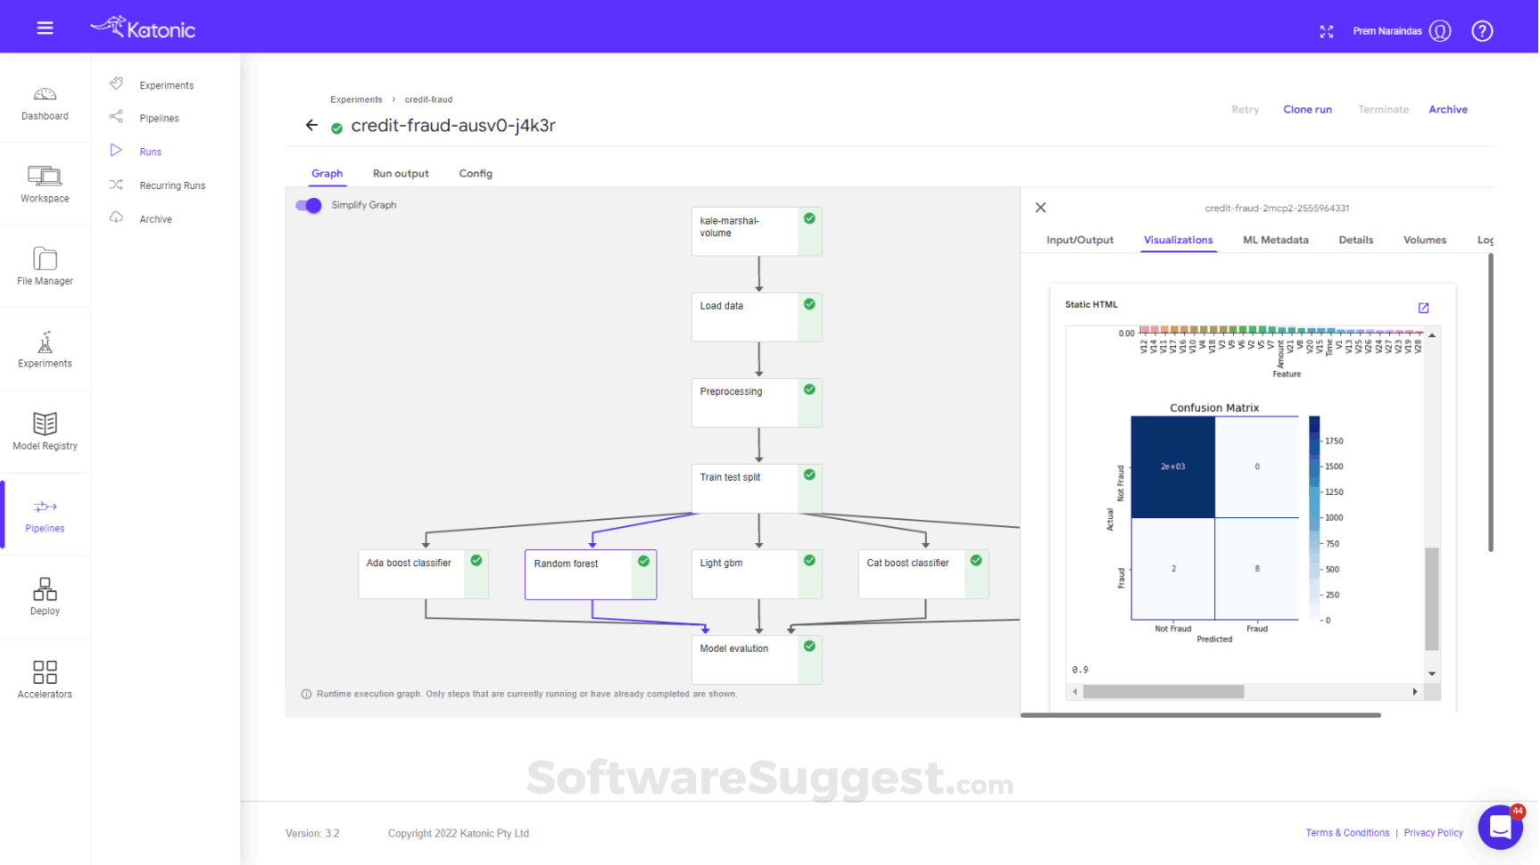Open the Accelerators section

pos(45,678)
